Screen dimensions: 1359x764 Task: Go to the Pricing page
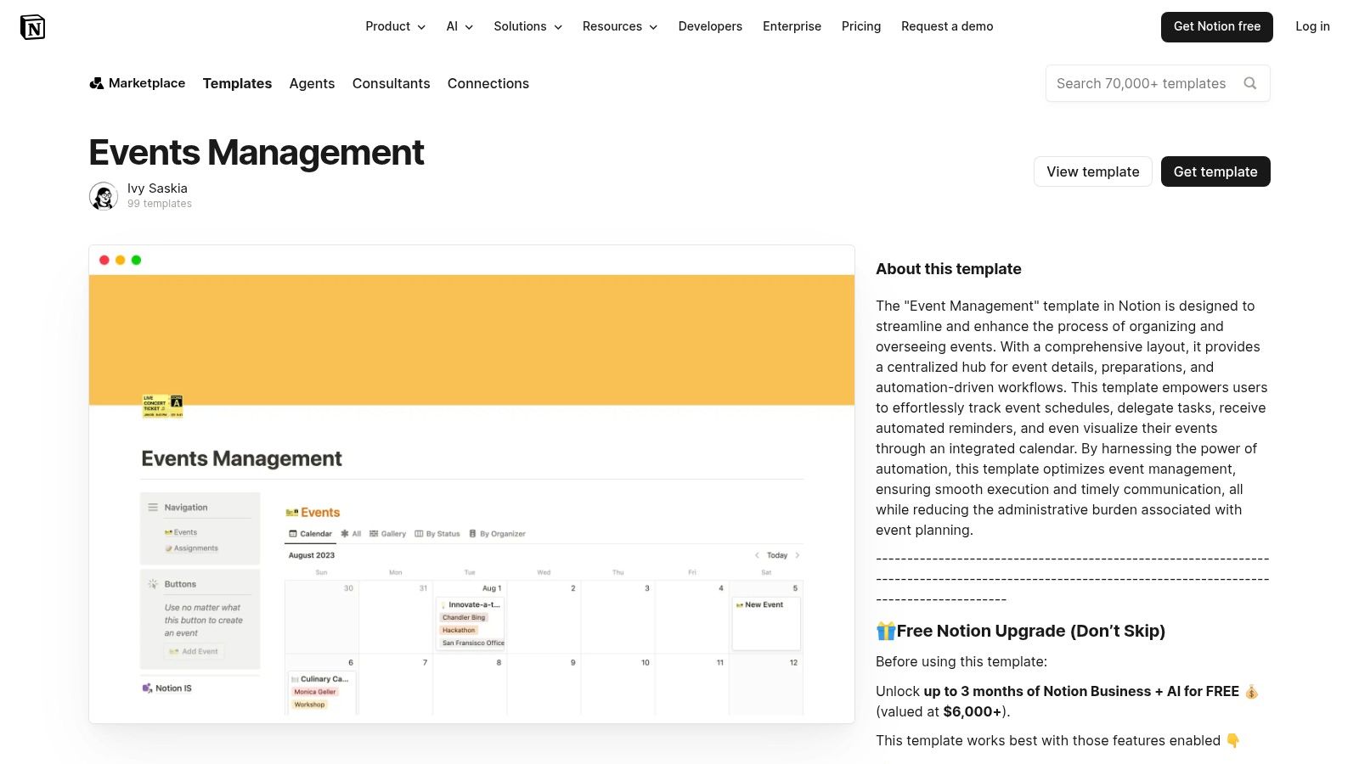coord(861,26)
